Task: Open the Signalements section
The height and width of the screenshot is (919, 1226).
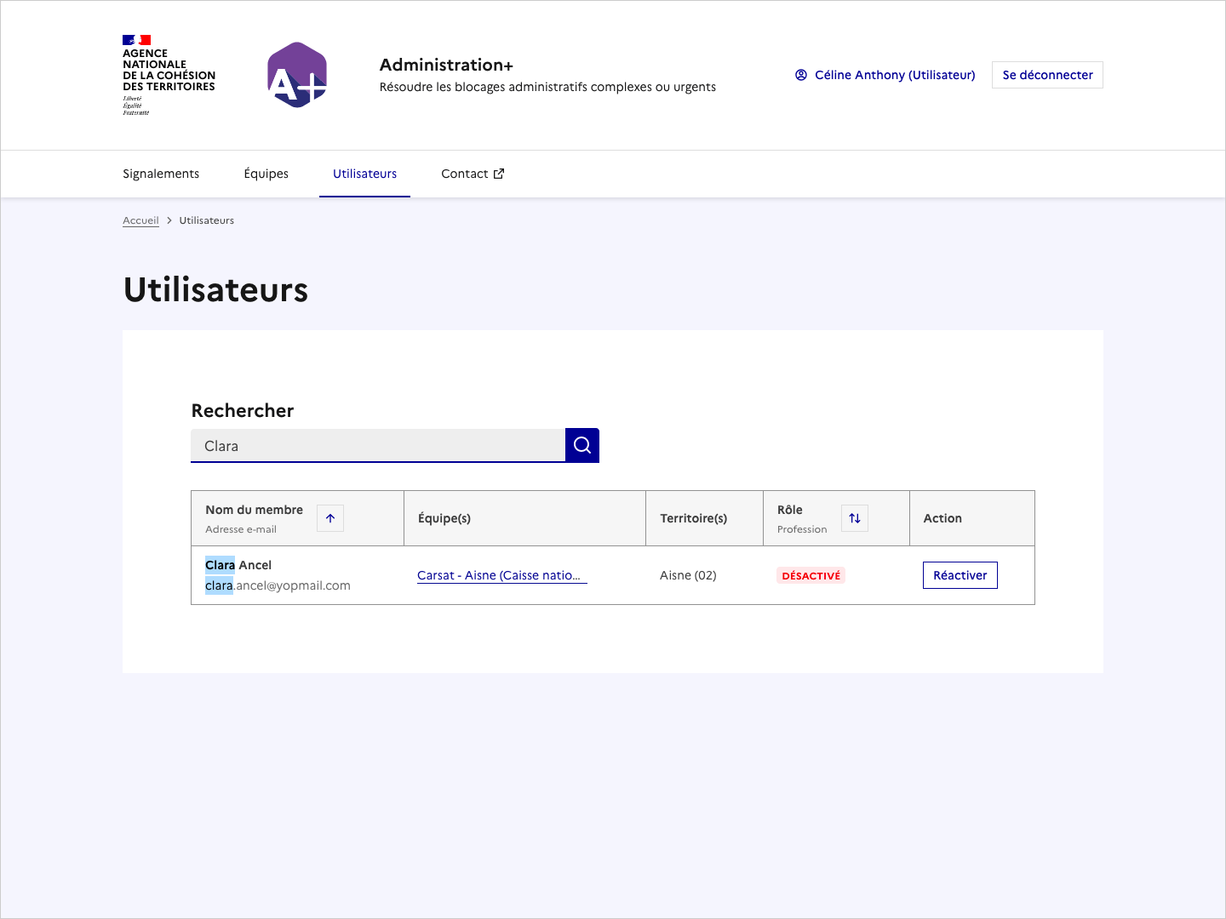Action: click(x=161, y=174)
